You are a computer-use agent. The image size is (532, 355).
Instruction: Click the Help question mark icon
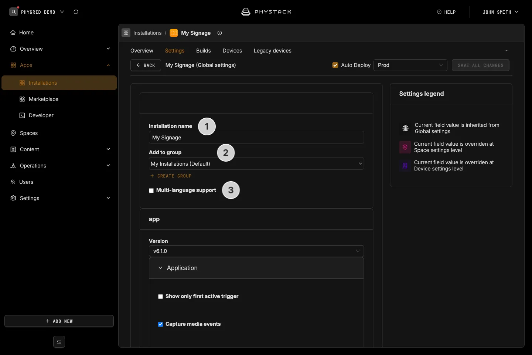coord(439,12)
